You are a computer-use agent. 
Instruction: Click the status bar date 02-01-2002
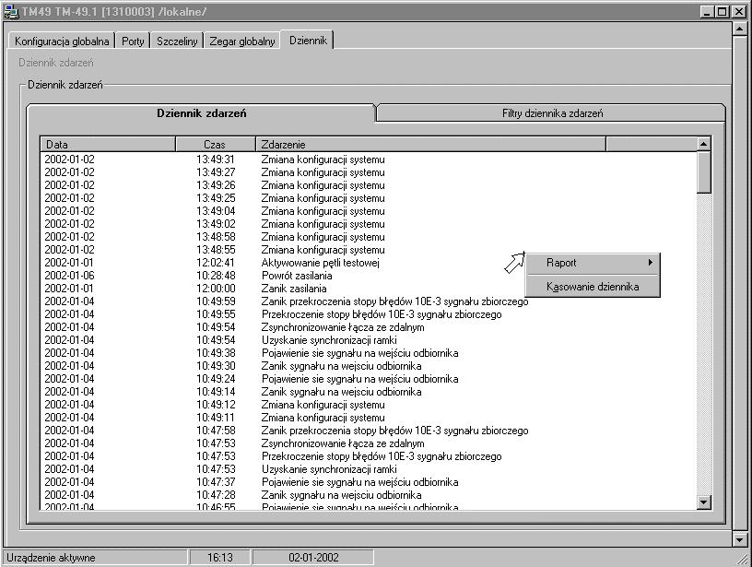(313, 558)
